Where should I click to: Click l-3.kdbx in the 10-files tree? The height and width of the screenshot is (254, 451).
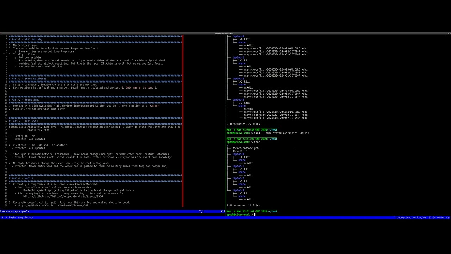coord(244,194)
